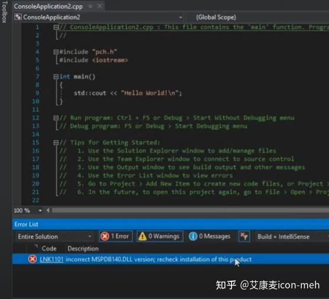Screen dimensions: 329x299
Task: Click the red error icon in the LNK1101 row
Action: click(32, 259)
